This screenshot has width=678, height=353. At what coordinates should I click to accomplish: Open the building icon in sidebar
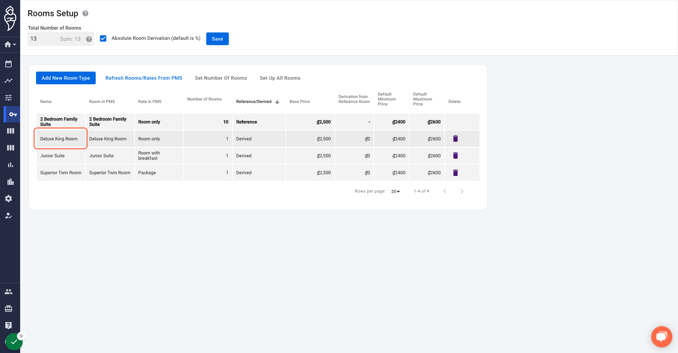11,182
